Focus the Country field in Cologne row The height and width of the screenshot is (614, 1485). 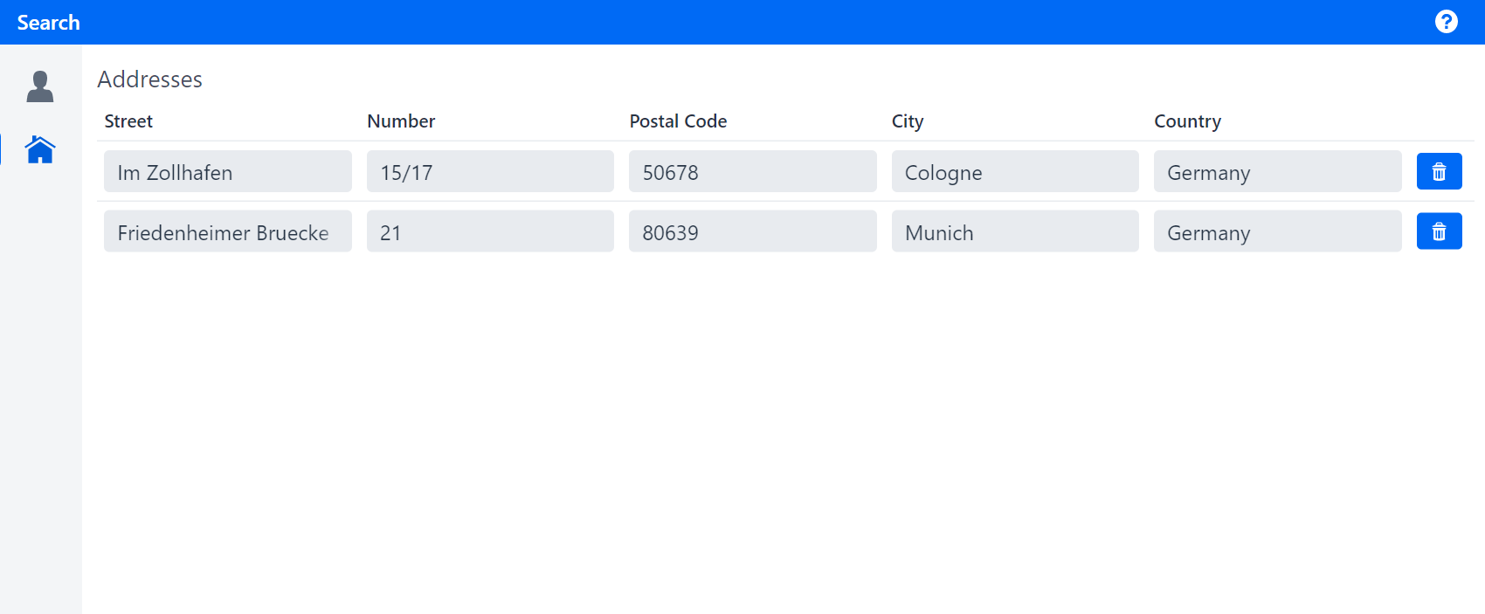point(1276,171)
